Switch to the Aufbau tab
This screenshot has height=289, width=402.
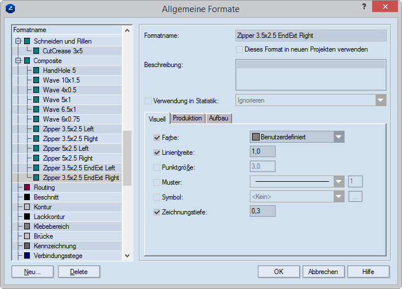(x=218, y=118)
